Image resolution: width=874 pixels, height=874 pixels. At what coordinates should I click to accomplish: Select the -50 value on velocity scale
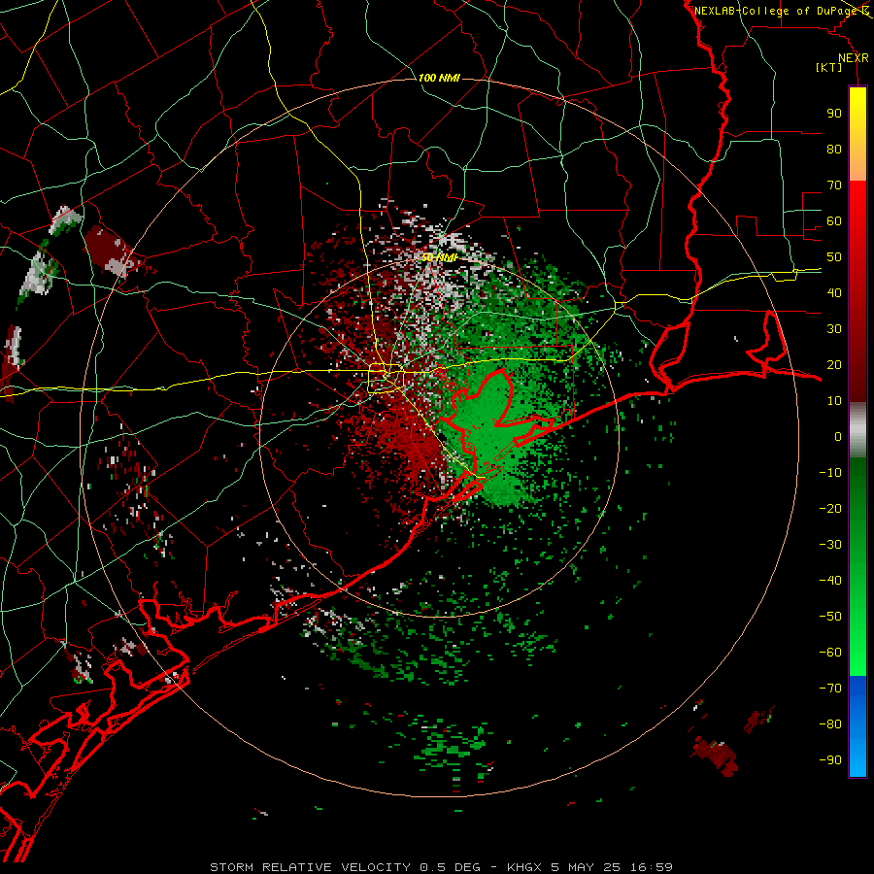830,617
